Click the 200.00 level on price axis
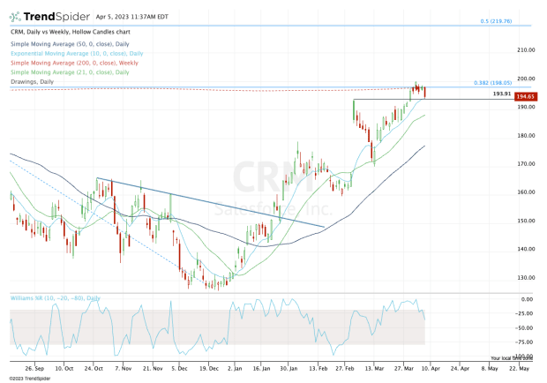This screenshot has height=383, width=547. pos(528,79)
